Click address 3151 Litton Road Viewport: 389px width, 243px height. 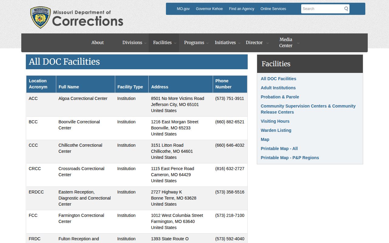(167, 145)
